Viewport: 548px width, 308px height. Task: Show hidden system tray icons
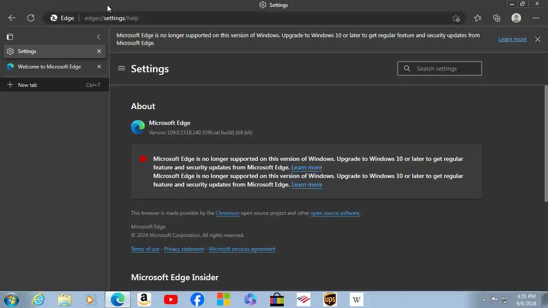[484, 300]
